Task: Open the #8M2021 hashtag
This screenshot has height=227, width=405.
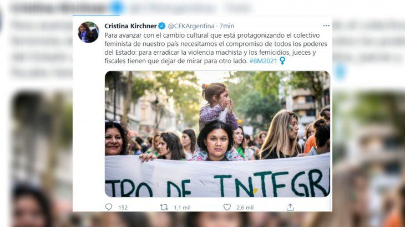Action: click(263, 61)
